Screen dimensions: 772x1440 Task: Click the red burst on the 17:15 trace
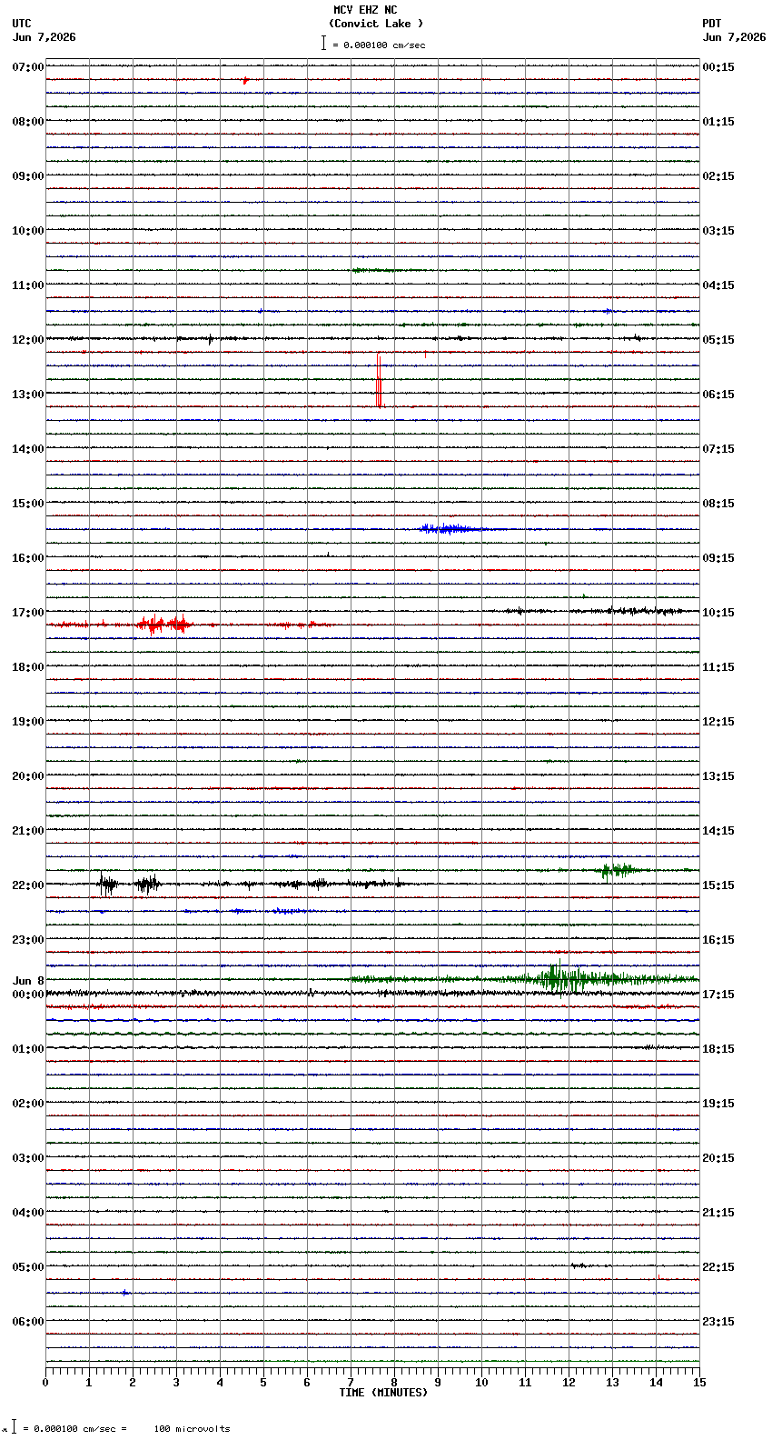163,625
